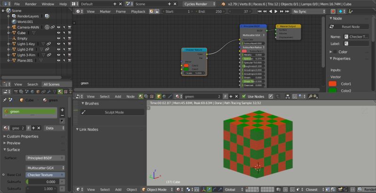Image resolution: width=376 pixels, height=193 pixels.
Task: Click Blender logo icon in header
Action: click(x=223, y=4)
